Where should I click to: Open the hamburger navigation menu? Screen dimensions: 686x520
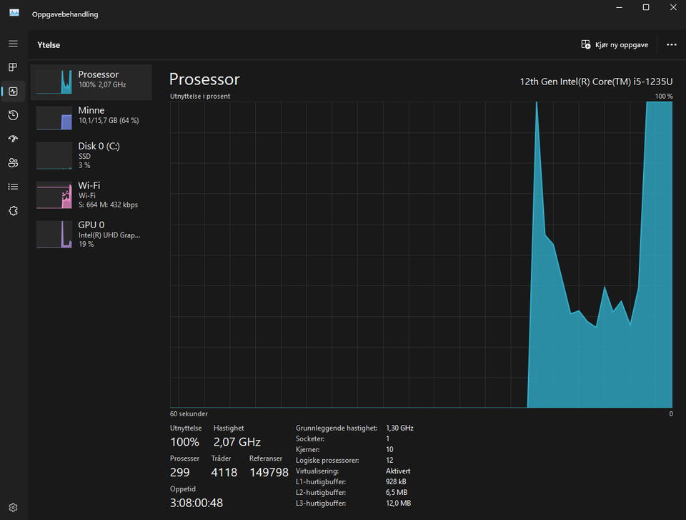click(13, 44)
